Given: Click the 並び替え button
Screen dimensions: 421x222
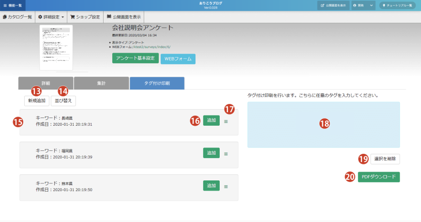Looking at the screenshot, I should pos(63,101).
